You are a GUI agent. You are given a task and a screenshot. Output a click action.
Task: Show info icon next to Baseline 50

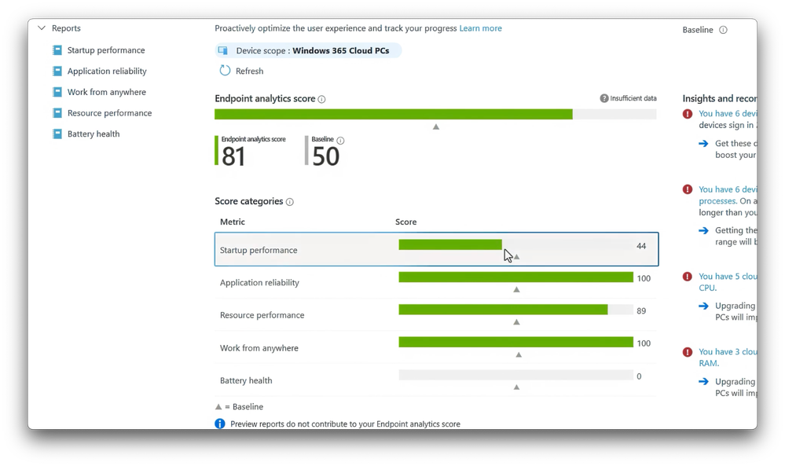[340, 141]
